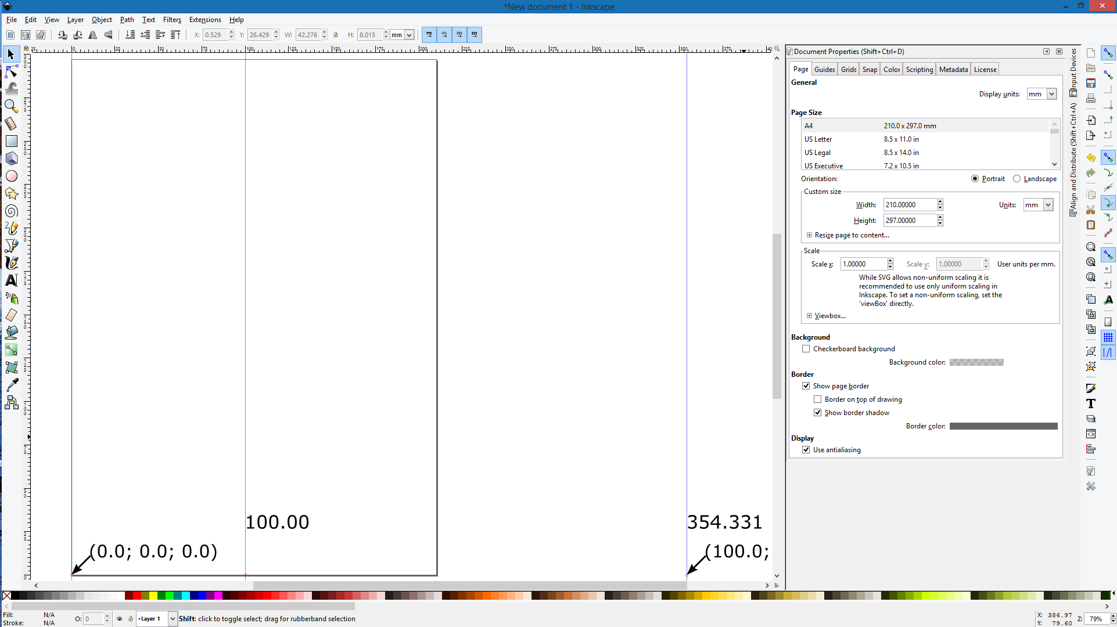Viewport: 1117px width, 627px height.
Task: Uncheck Show border shadow
Action: [x=817, y=413]
